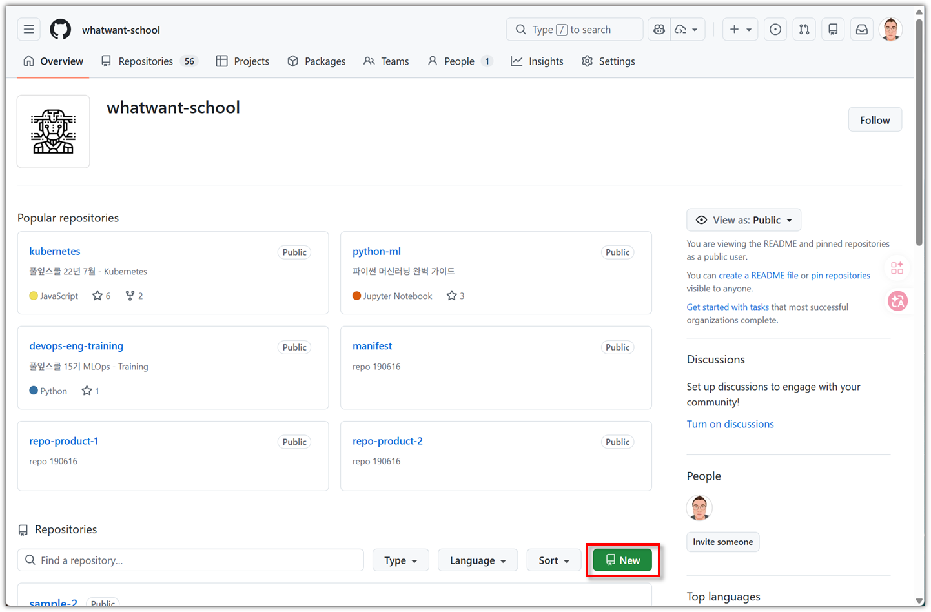Open the hamburger navigation menu

29,30
